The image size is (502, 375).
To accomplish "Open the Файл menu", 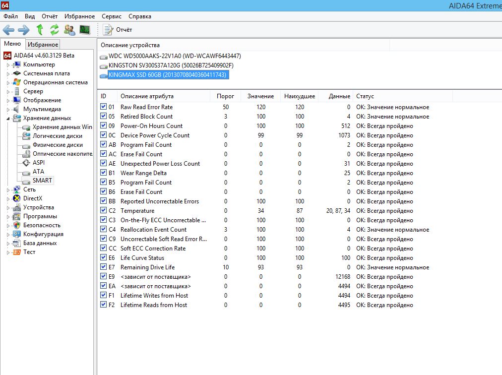I will tap(10, 16).
